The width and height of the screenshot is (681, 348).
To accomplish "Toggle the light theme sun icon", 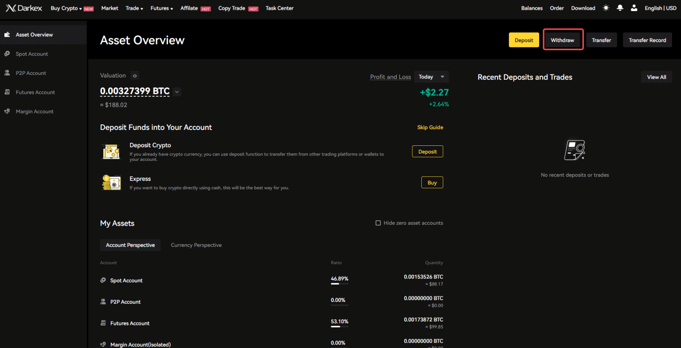I will [606, 8].
